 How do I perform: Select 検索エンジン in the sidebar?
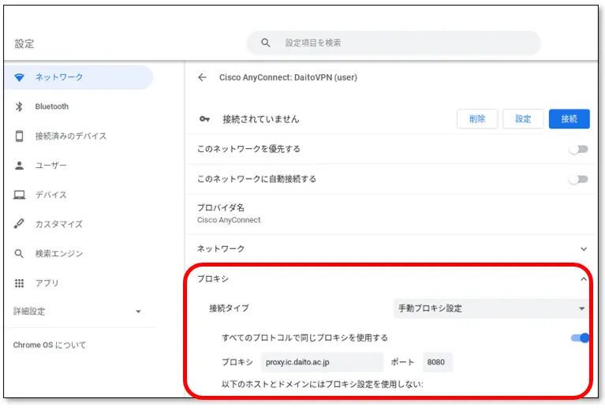point(59,254)
